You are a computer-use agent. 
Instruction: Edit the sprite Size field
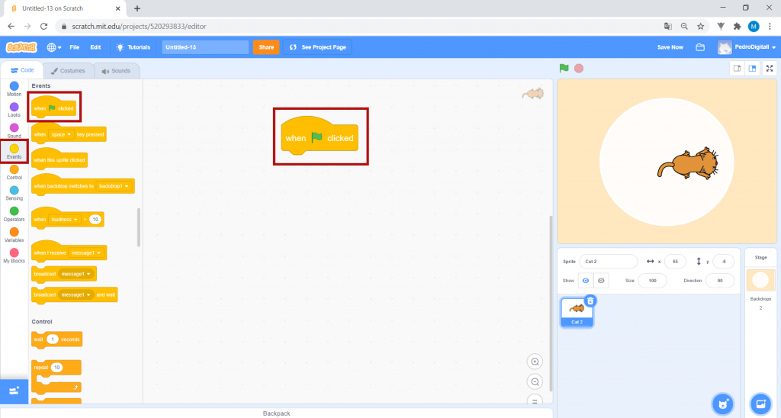[x=652, y=281]
